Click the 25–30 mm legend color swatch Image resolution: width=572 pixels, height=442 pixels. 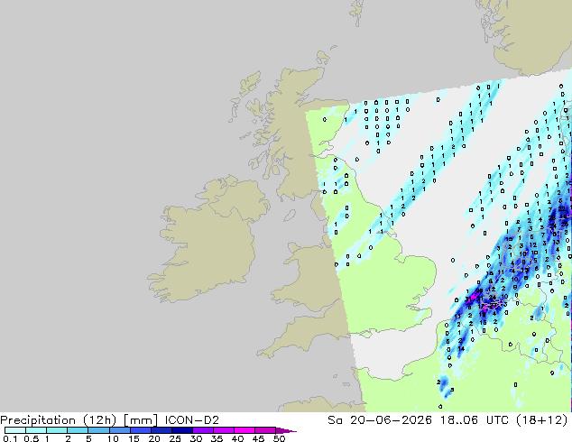[181, 430]
